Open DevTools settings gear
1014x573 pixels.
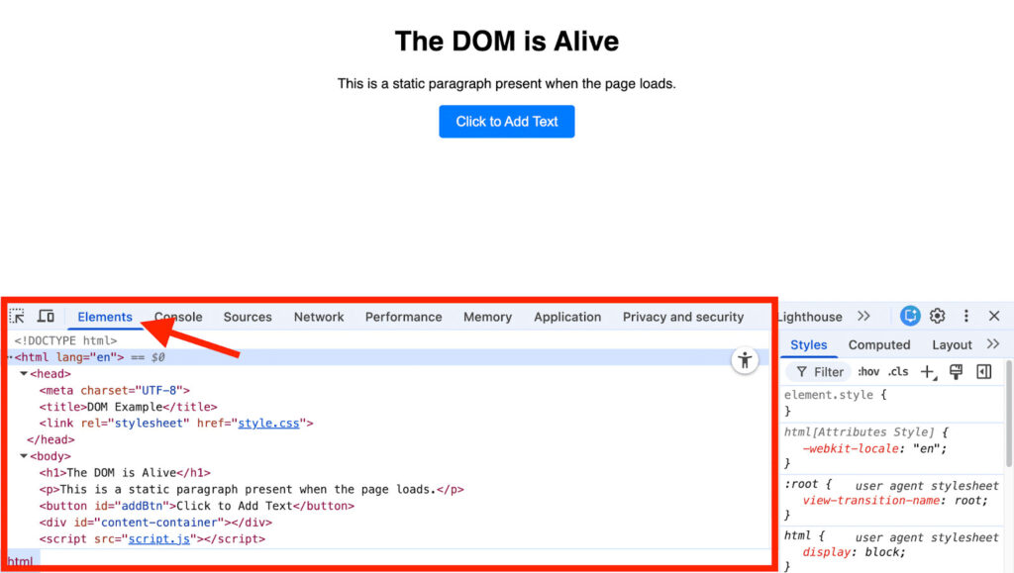(937, 317)
